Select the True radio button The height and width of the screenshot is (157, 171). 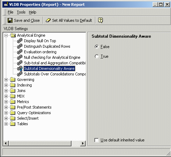pos(97,56)
